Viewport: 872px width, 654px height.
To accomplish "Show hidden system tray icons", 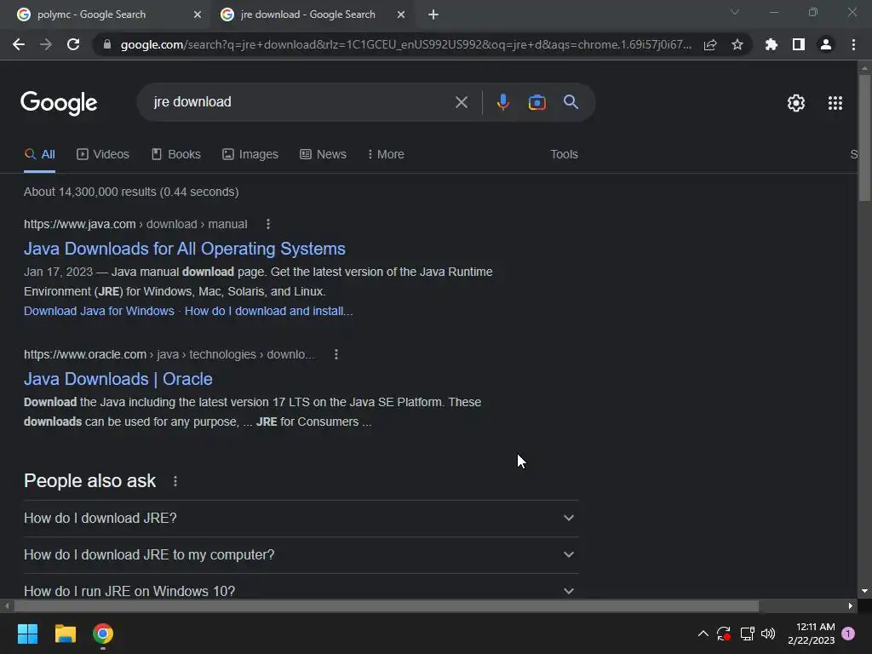I will tap(703, 634).
